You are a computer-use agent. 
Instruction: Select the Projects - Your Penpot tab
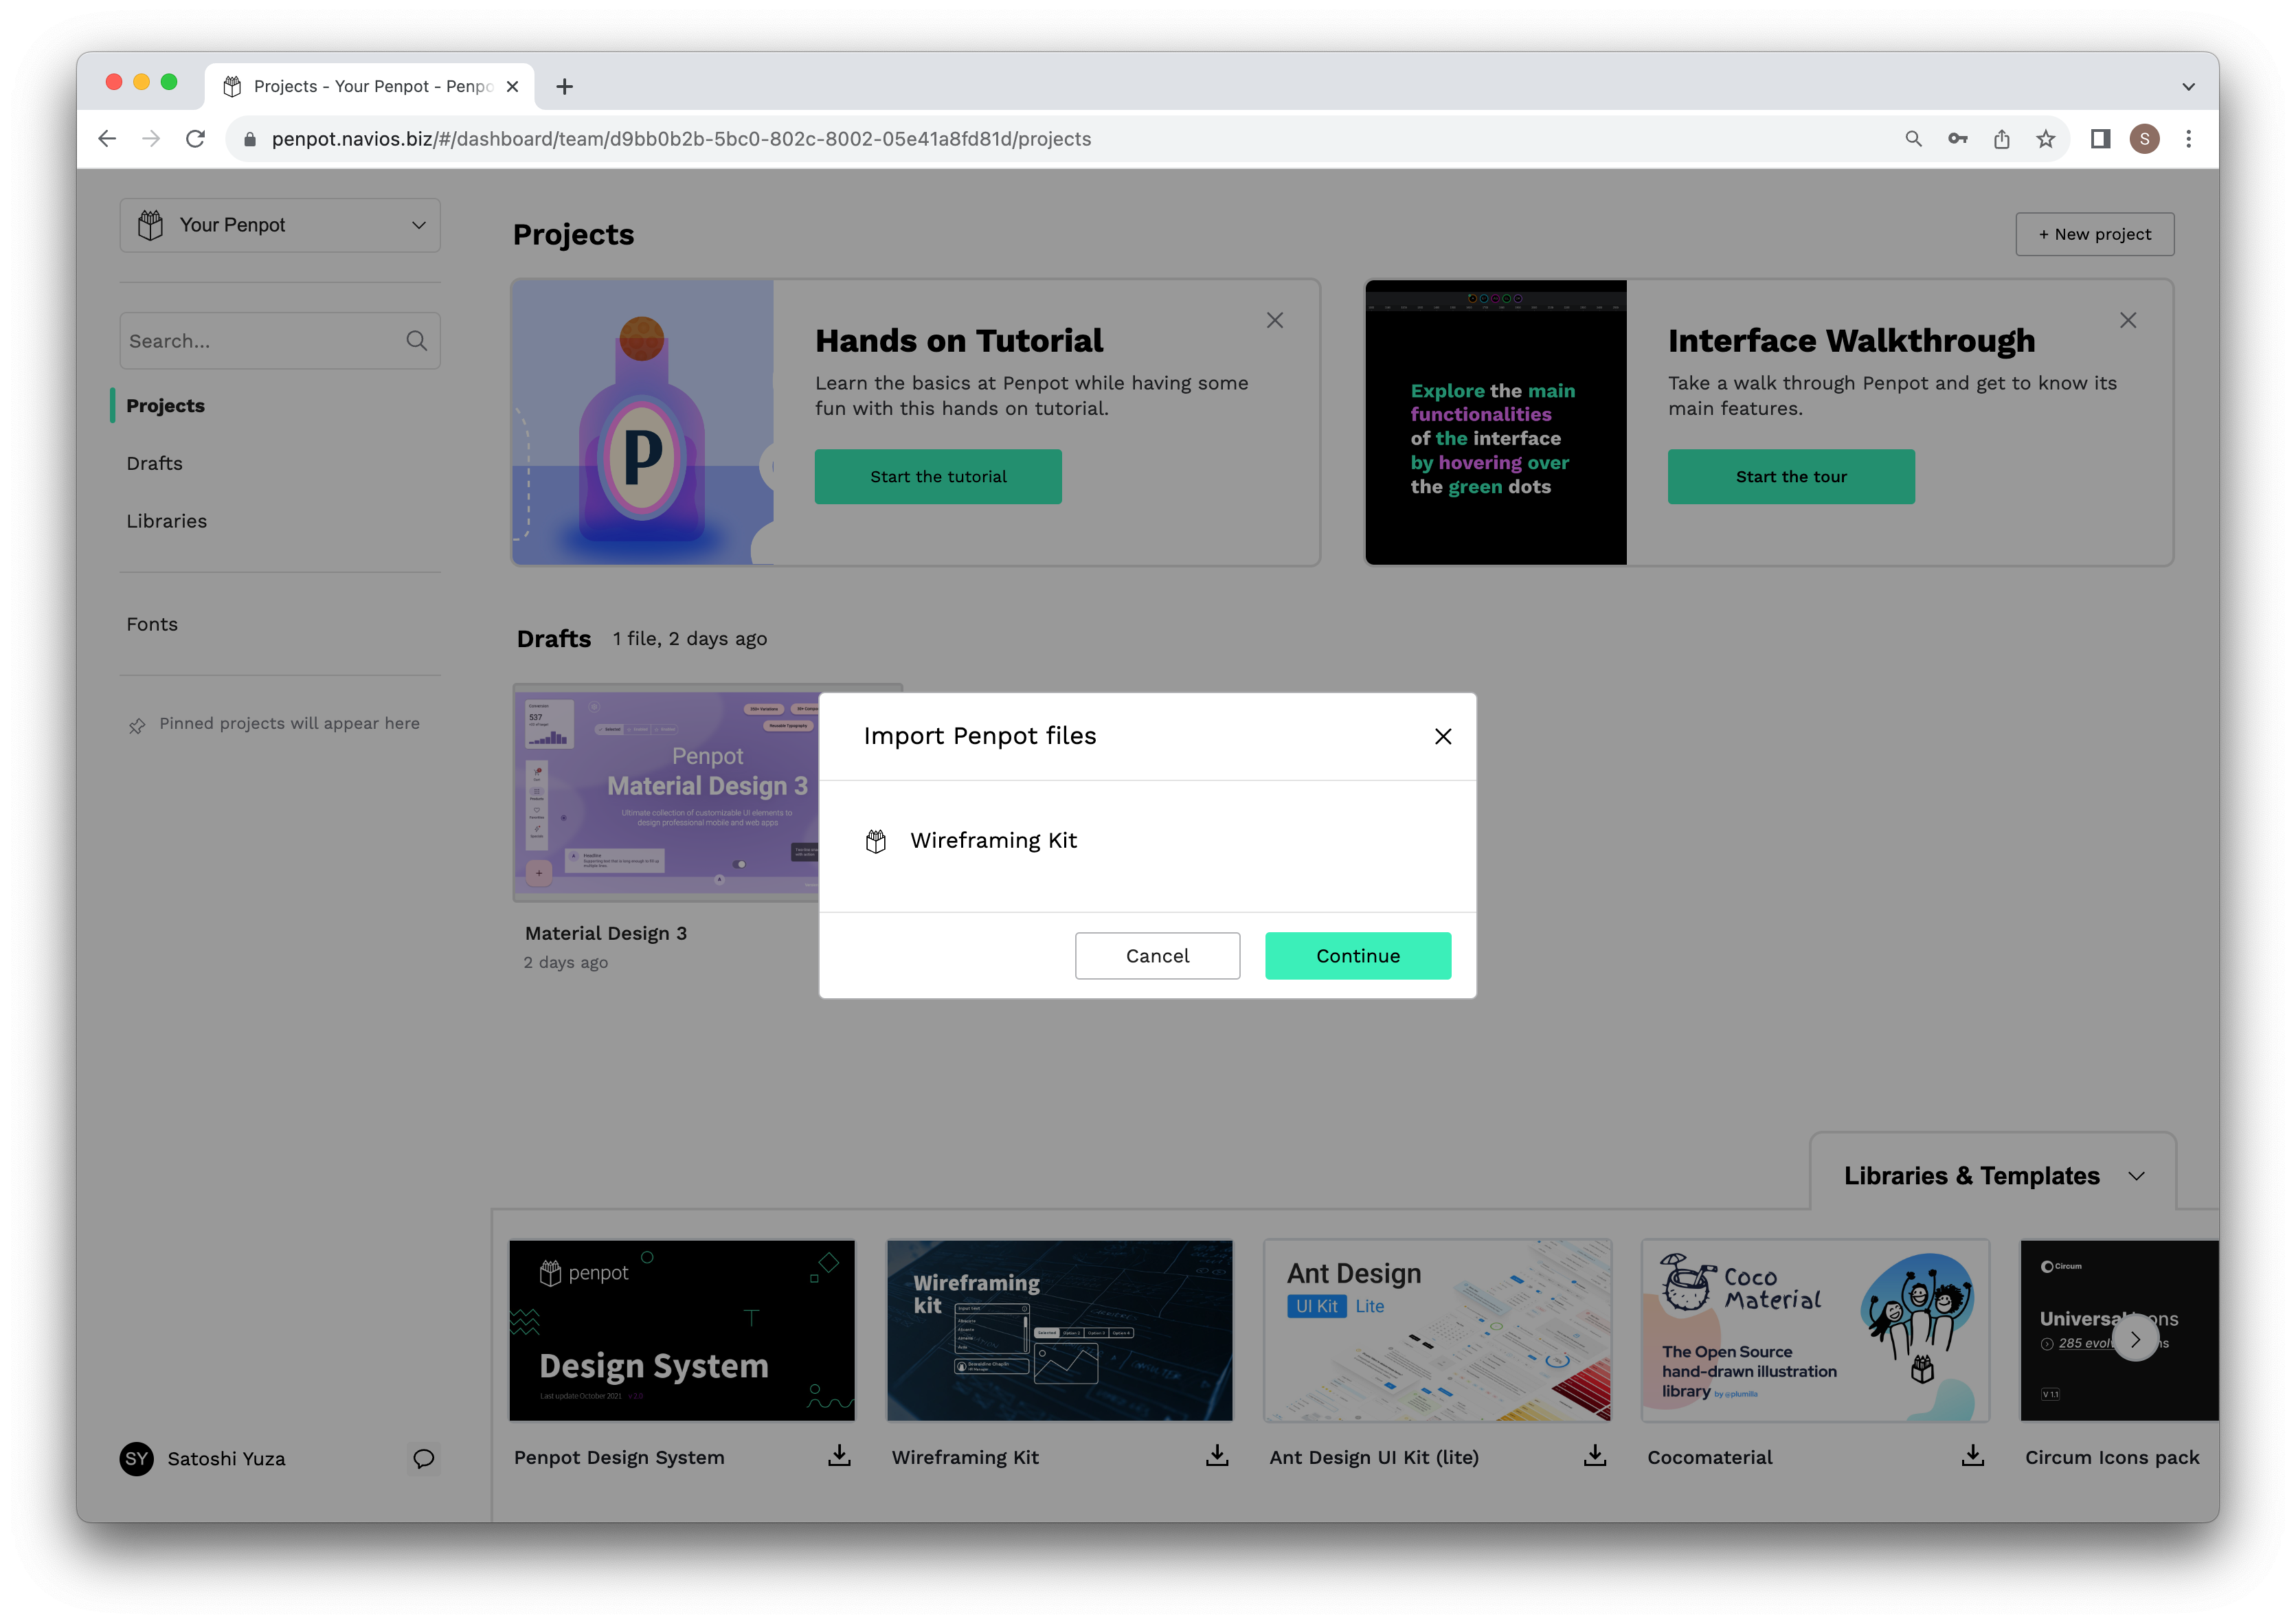tap(370, 86)
